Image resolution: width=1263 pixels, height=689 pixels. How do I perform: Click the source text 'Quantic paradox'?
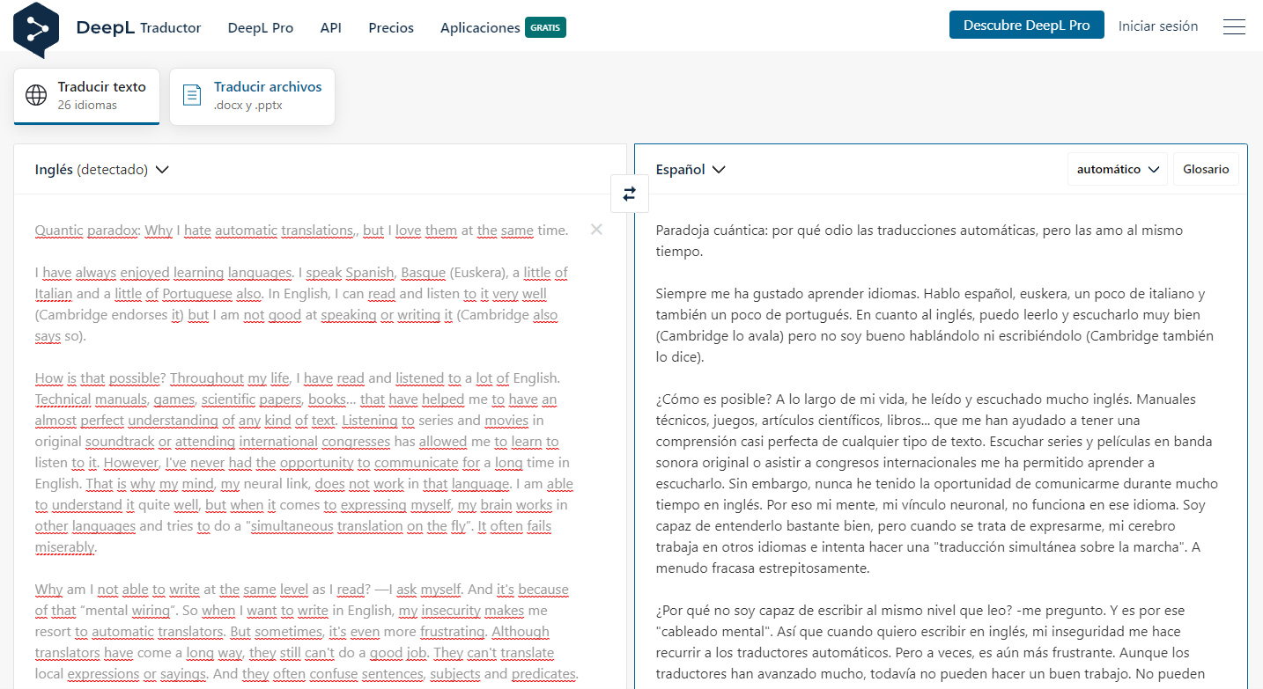click(87, 231)
